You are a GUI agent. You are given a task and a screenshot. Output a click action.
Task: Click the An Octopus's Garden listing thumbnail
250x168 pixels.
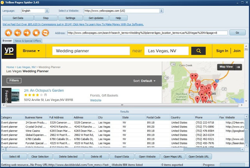(x=16, y=95)
